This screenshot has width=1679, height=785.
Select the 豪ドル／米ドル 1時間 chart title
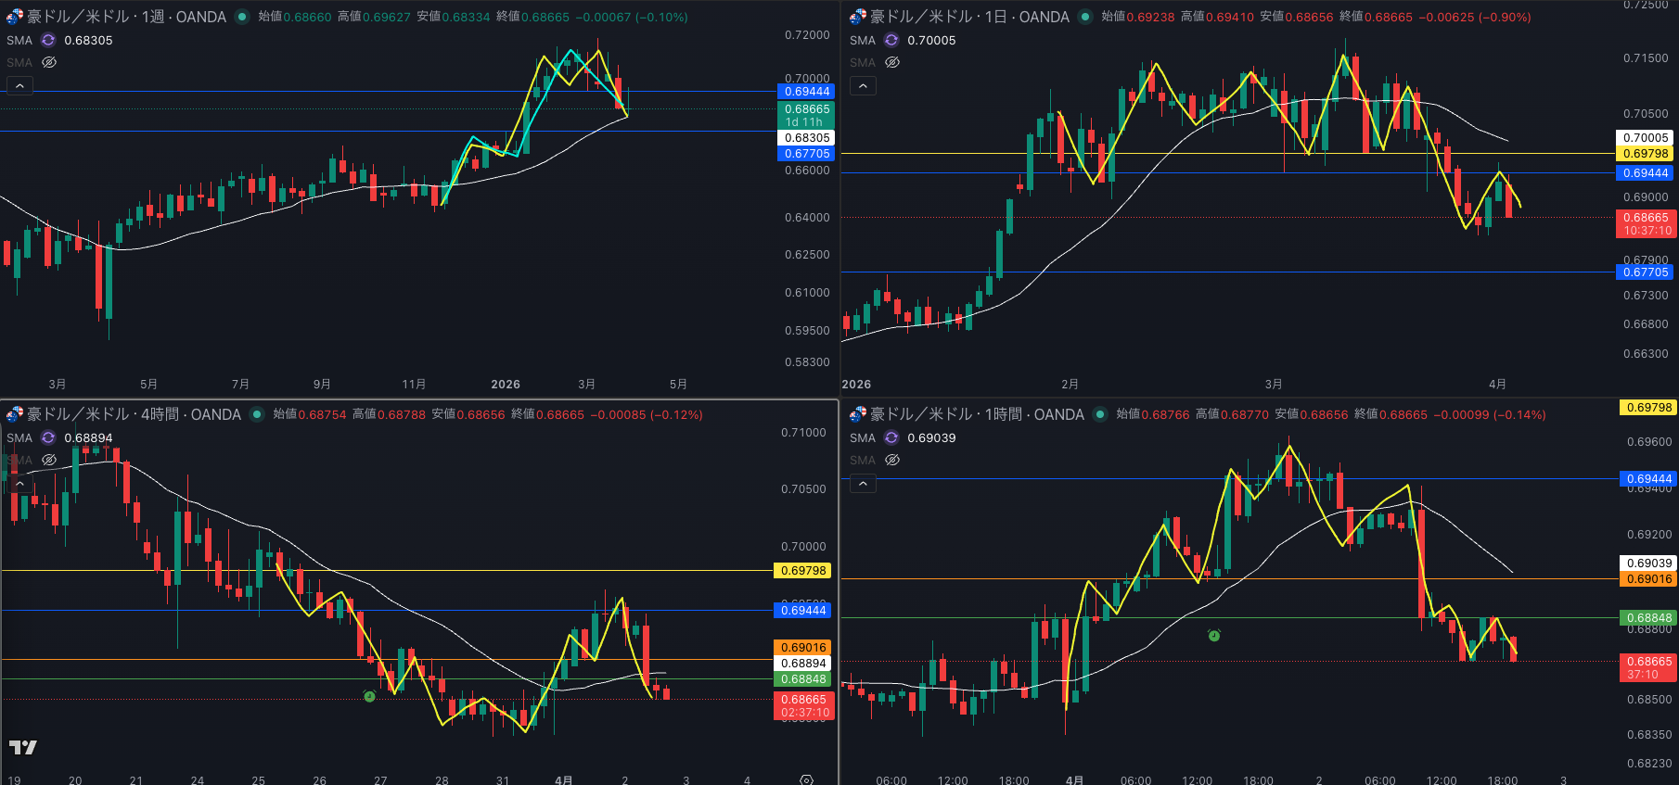click(977, 414)
